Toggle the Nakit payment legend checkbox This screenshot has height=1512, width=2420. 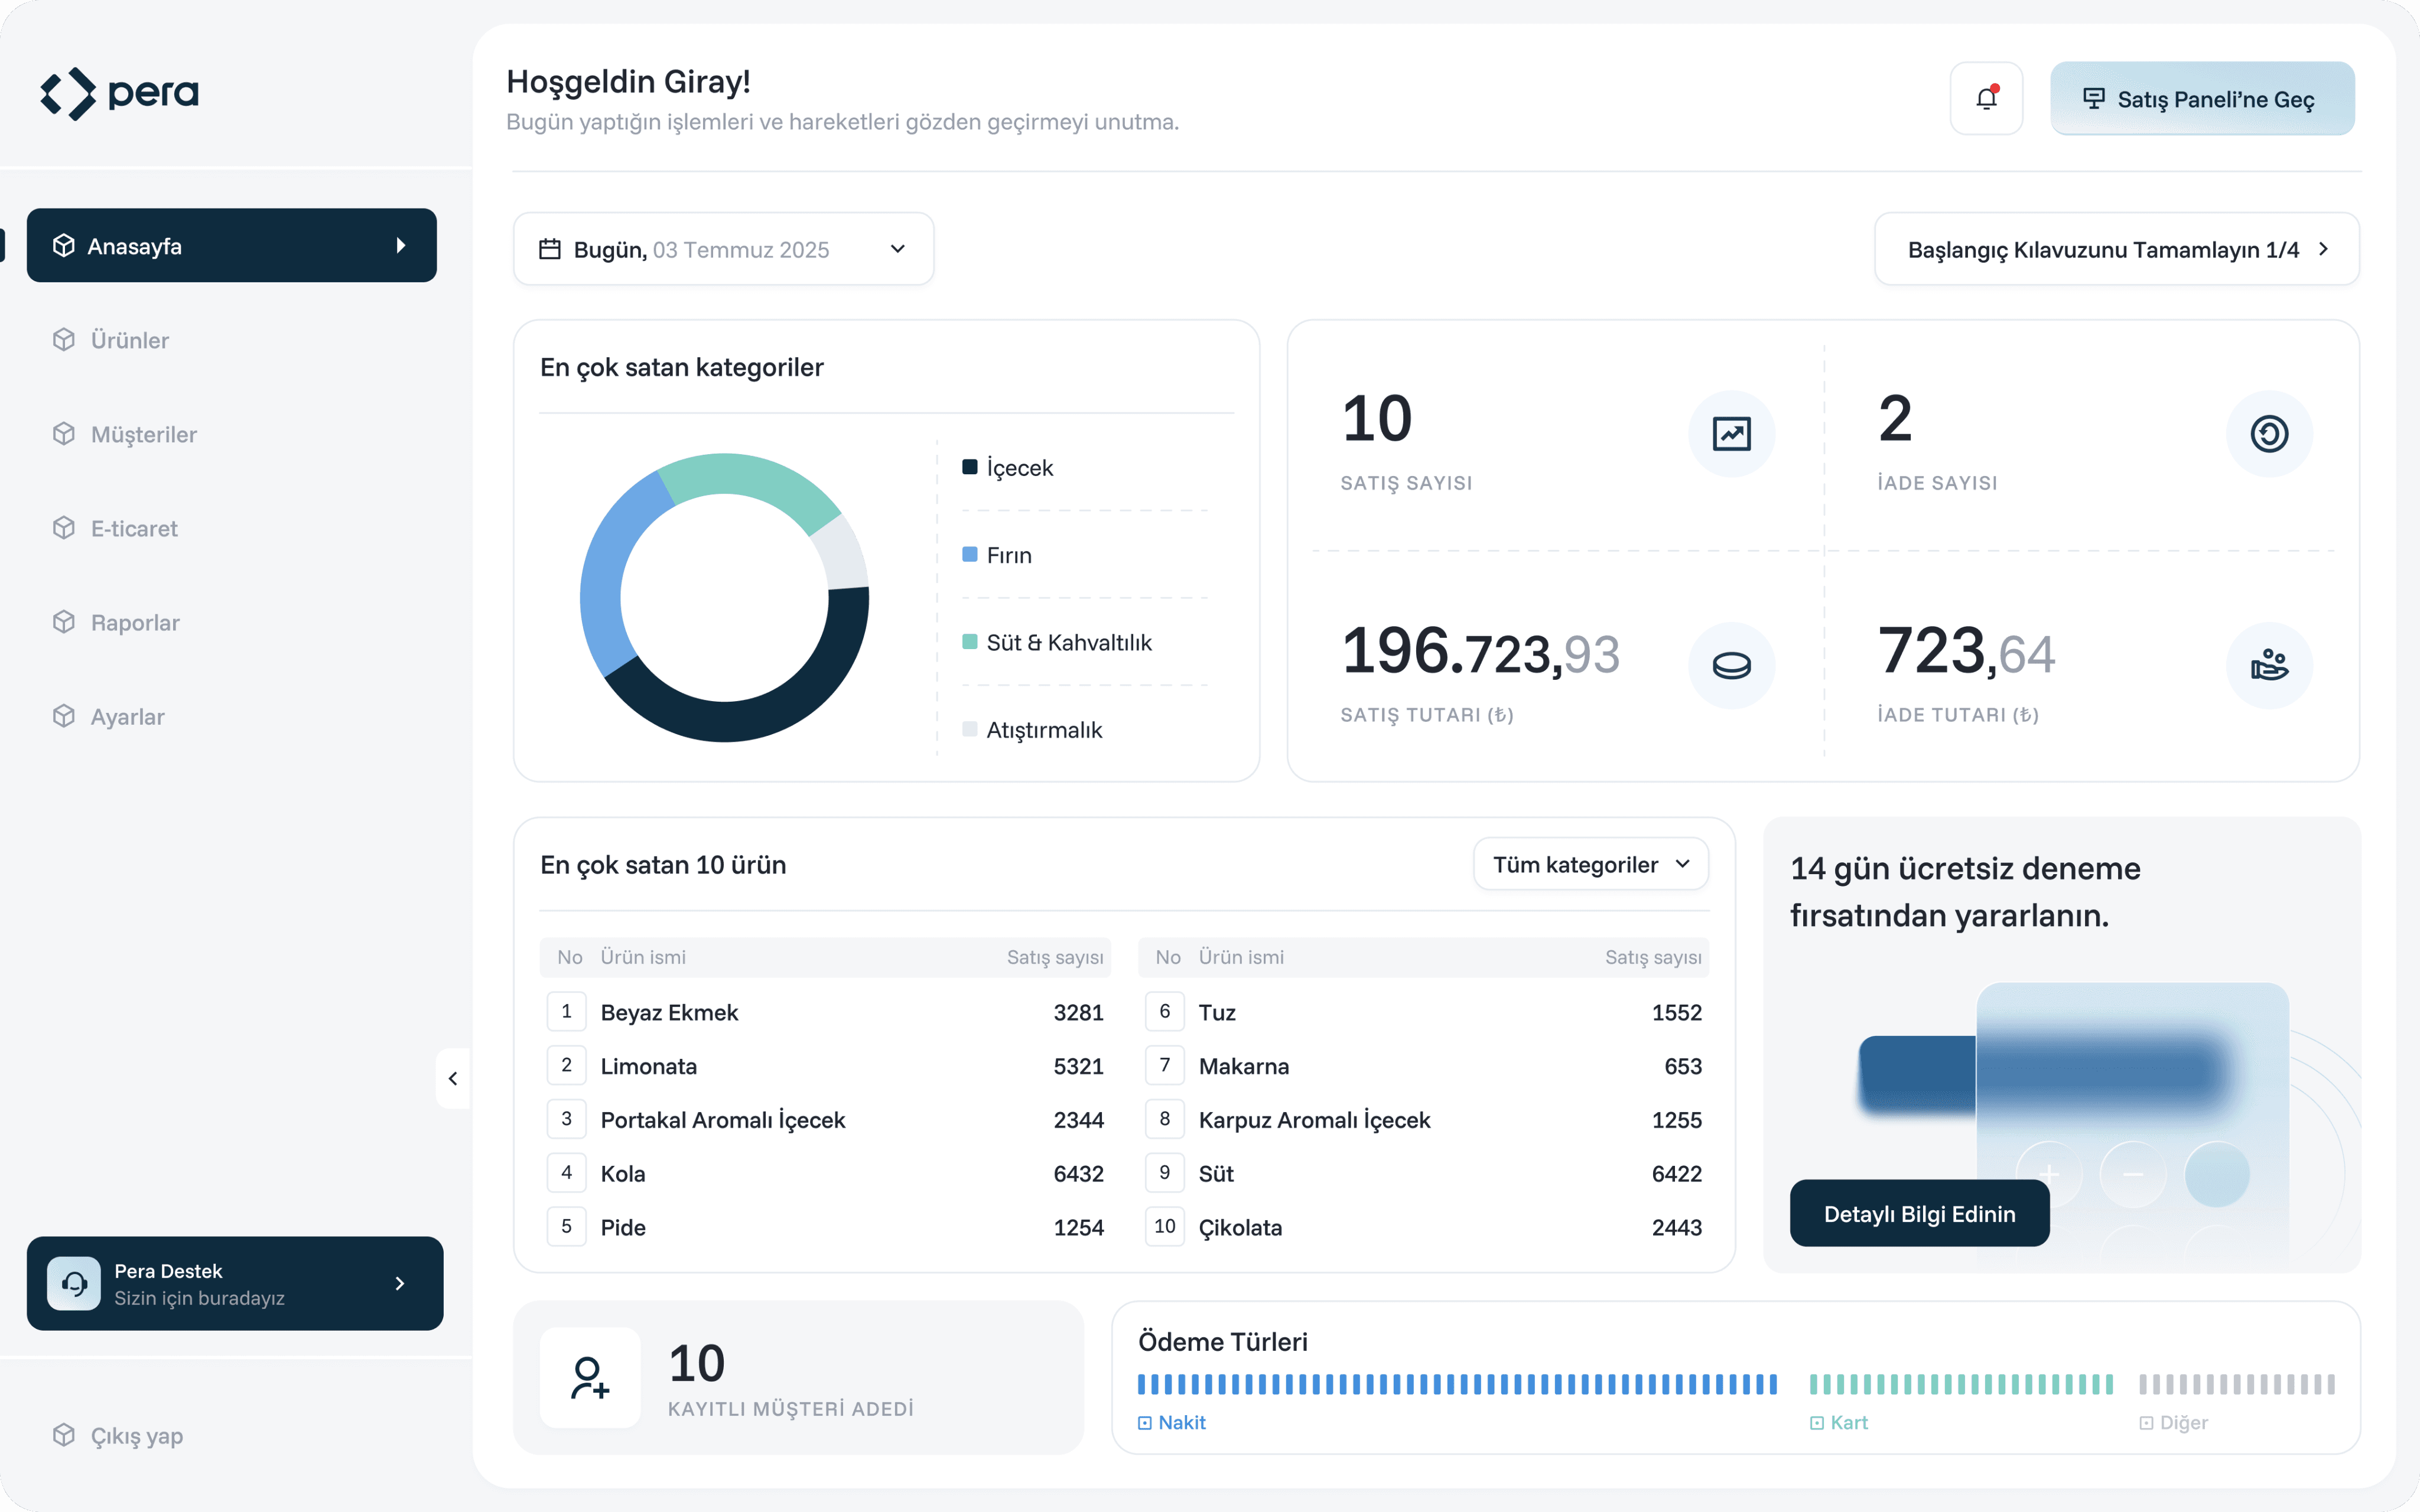[x=1145, y=1423]
